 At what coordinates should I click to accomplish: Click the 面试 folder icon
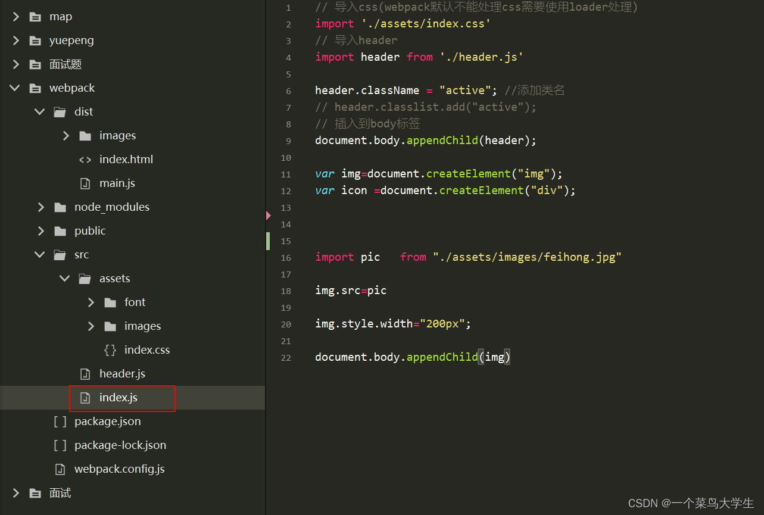point(35,493)
